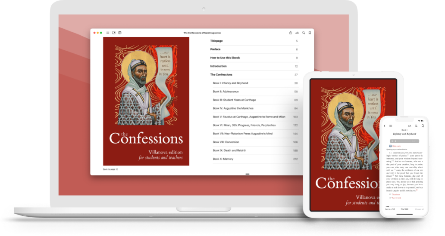Click the Hide audio link on phone

coord(396,146)
